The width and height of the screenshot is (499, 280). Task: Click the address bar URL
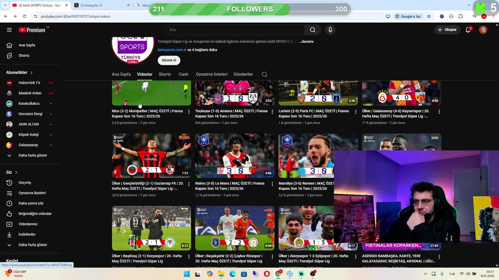tap(76, 16)
